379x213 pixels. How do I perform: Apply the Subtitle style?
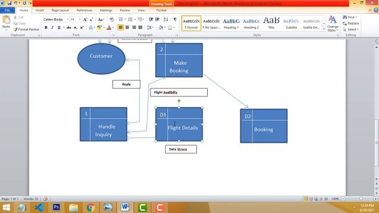(291, 24)
